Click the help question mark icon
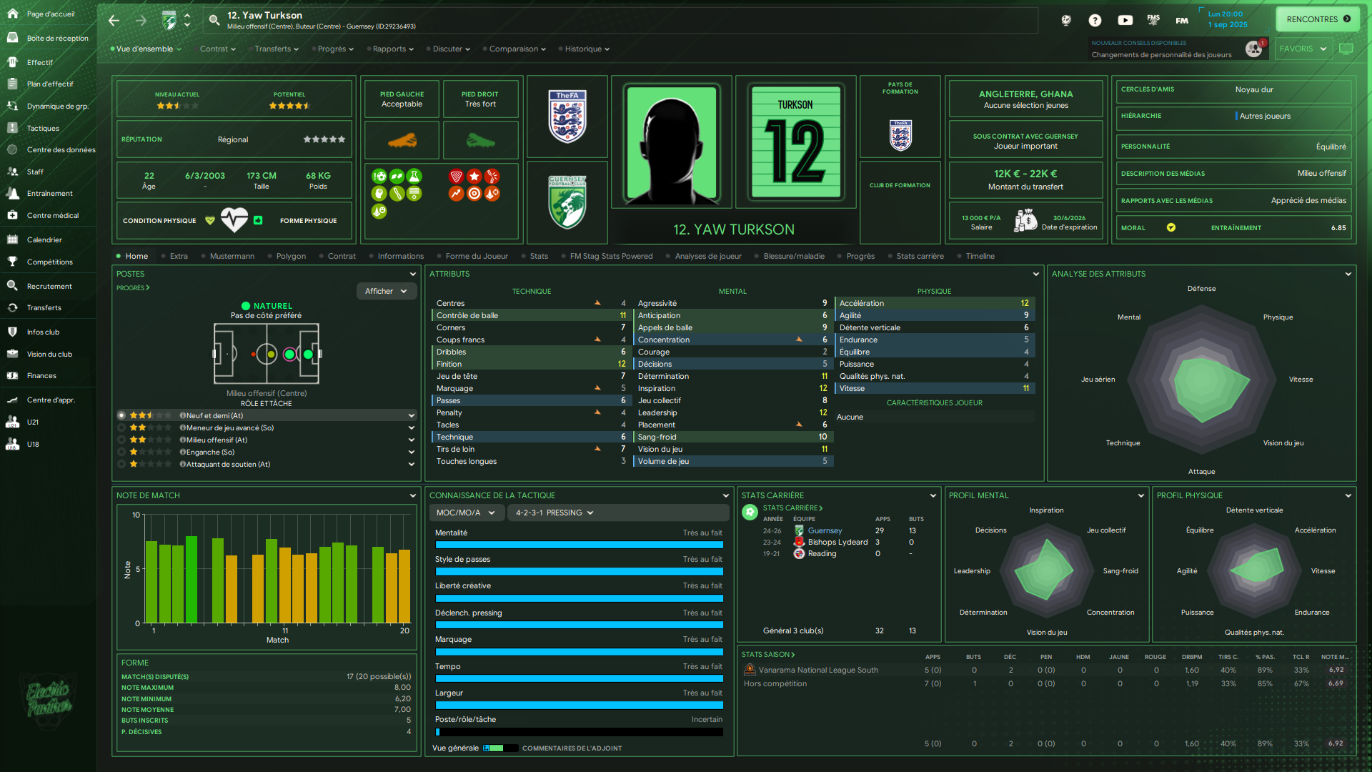This screenshot has height=772, width=1372. pyautogui.click(x=1095, y=21)
